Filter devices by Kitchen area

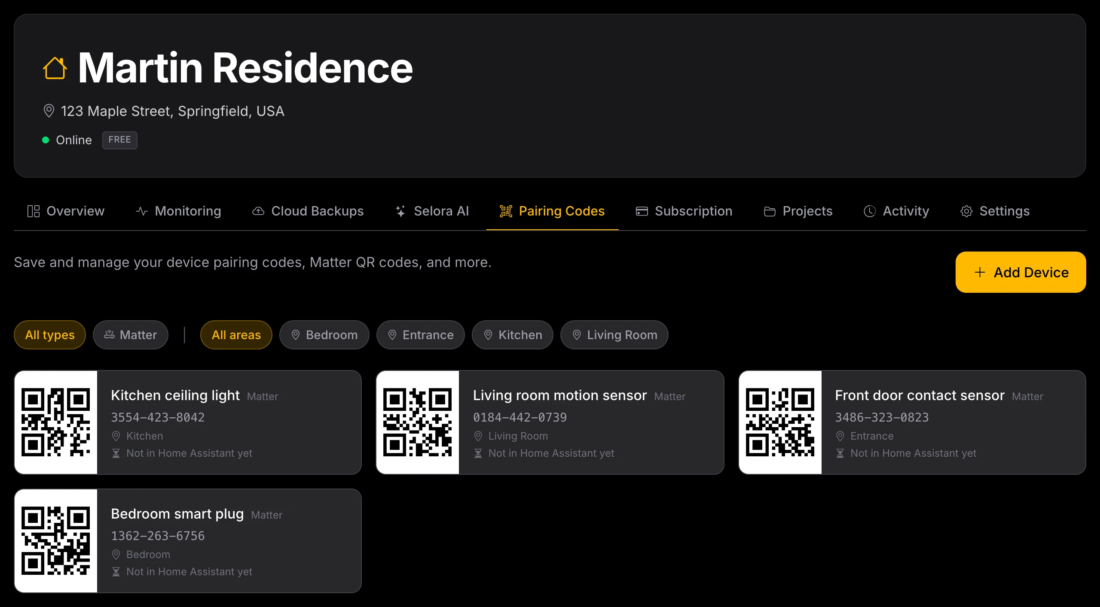click(513, 335)
